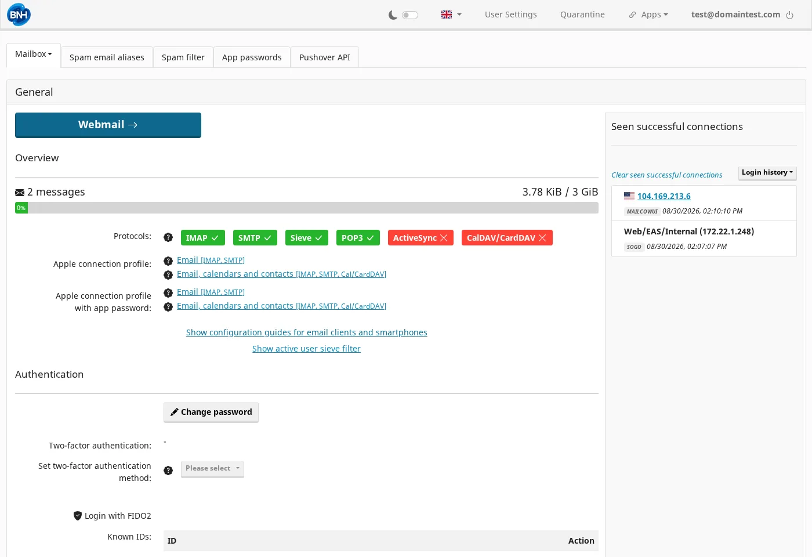812x557 pixels.
Task: Click Clear seen successful connections link
Action: (666, 175)
